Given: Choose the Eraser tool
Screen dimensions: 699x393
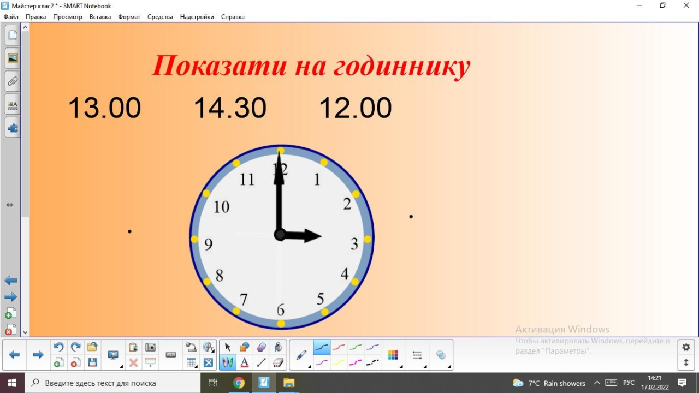Looking at the screenshot, I should pyautogui.click(x=278, y=362).
